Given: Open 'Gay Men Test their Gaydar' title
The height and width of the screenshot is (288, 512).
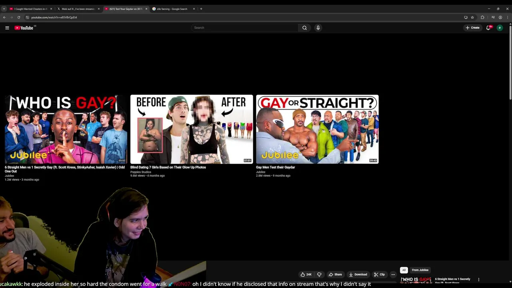Looking at the screenshot, I should [275, 167].
